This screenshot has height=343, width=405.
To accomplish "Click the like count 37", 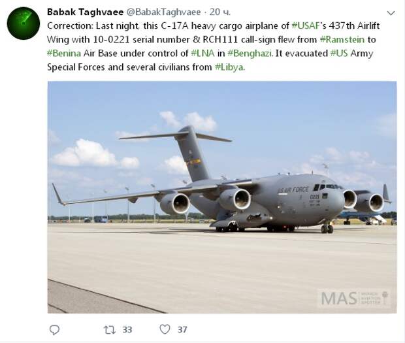I will (x=182, y=329).
